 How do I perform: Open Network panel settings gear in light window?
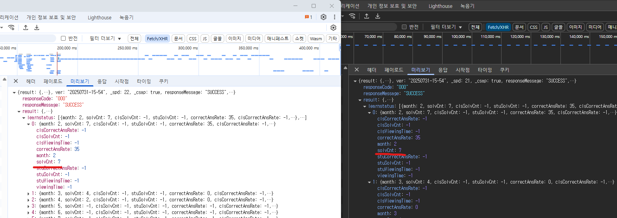(x=333, y=27)
